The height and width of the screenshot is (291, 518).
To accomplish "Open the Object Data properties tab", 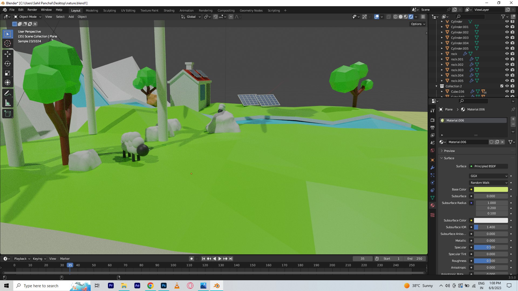I will tap(432, 198).
